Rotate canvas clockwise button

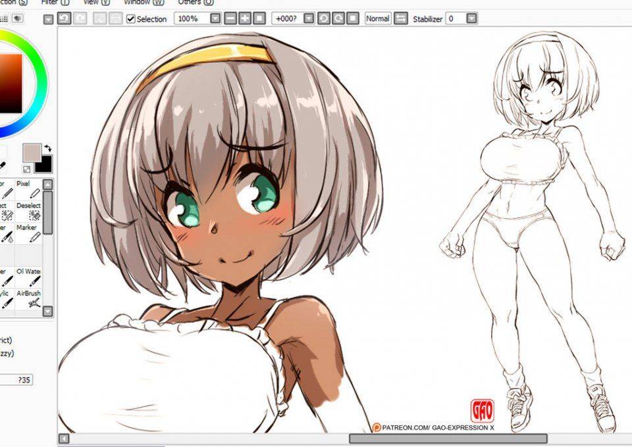pyautogui.click(x=338, y=18)
